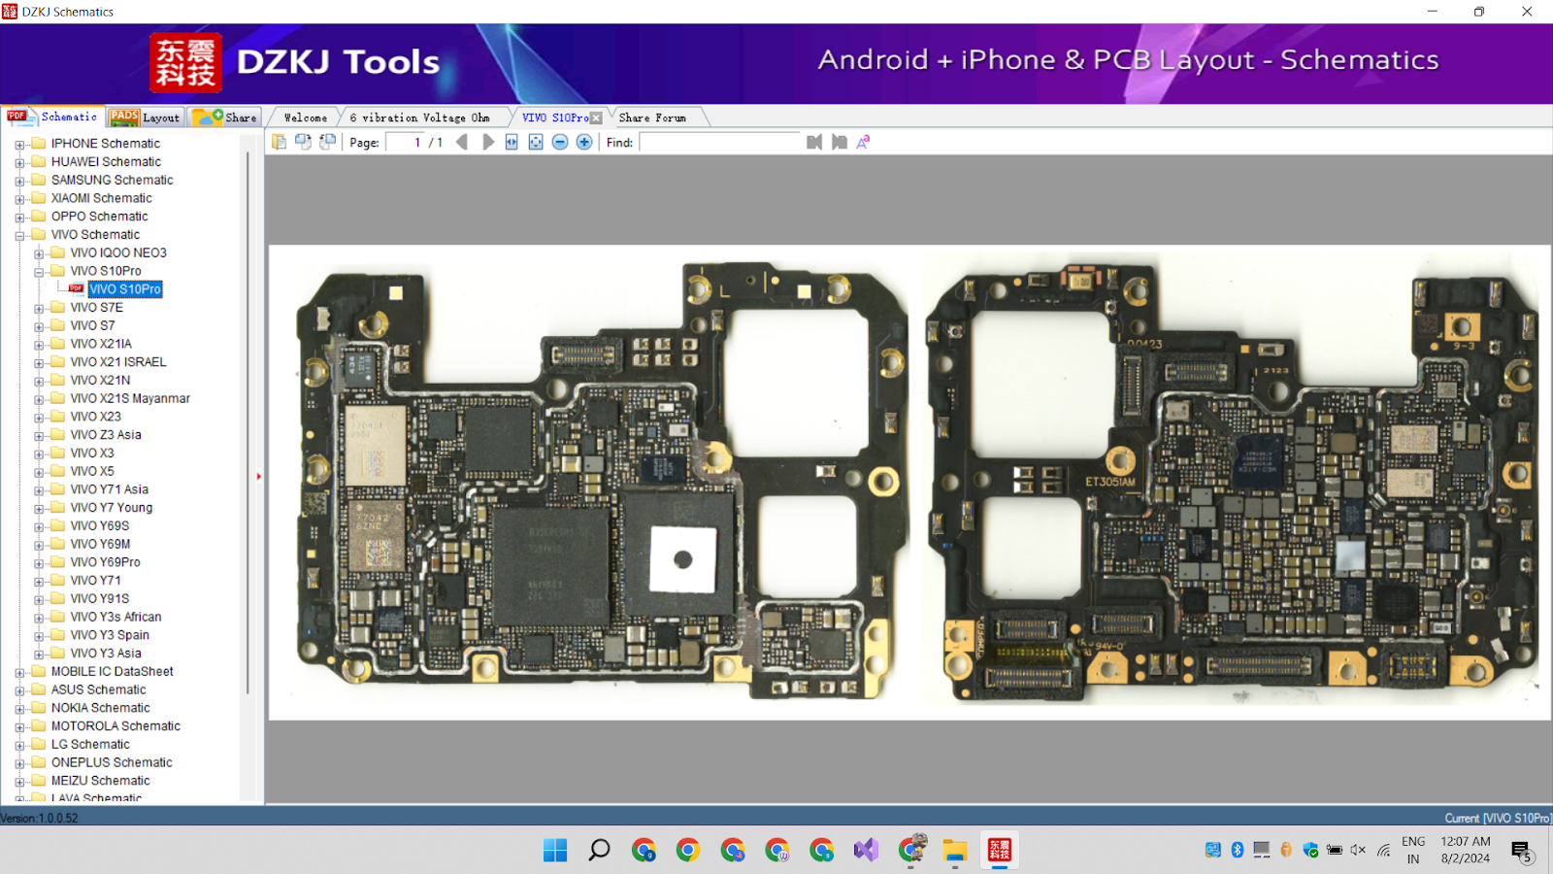Viewport: 1553px width, 874px height.
Task: Select MOTOROLA Schematic folder
Action: point(116,726)
